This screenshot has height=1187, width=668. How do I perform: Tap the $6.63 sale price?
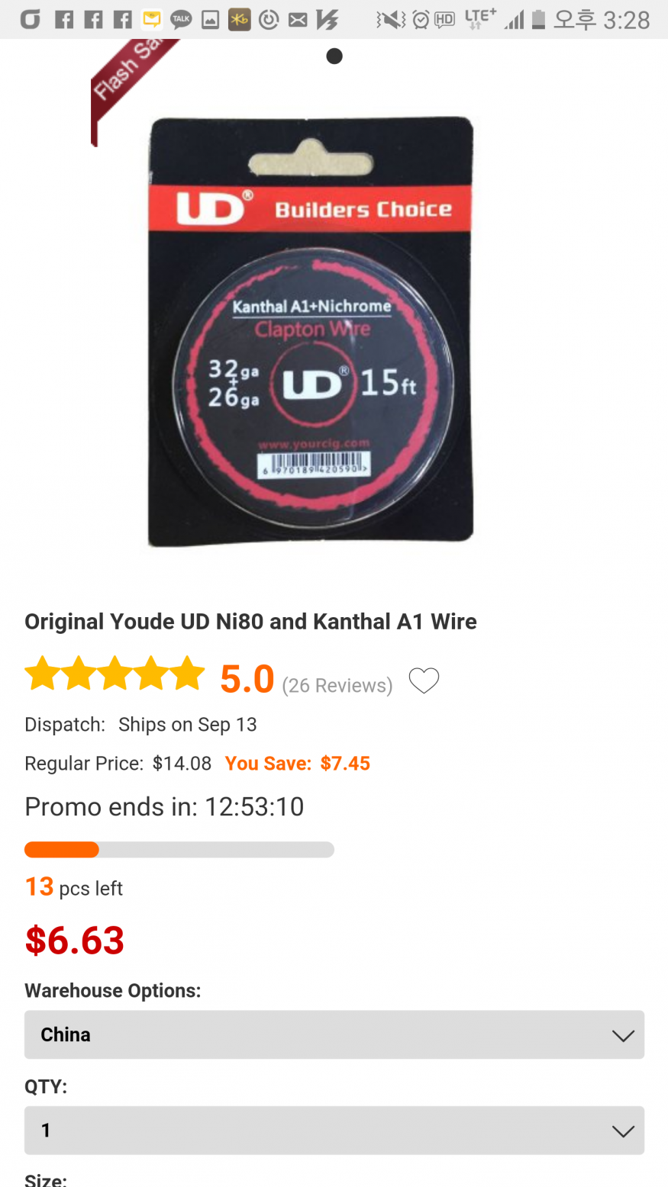75,940
